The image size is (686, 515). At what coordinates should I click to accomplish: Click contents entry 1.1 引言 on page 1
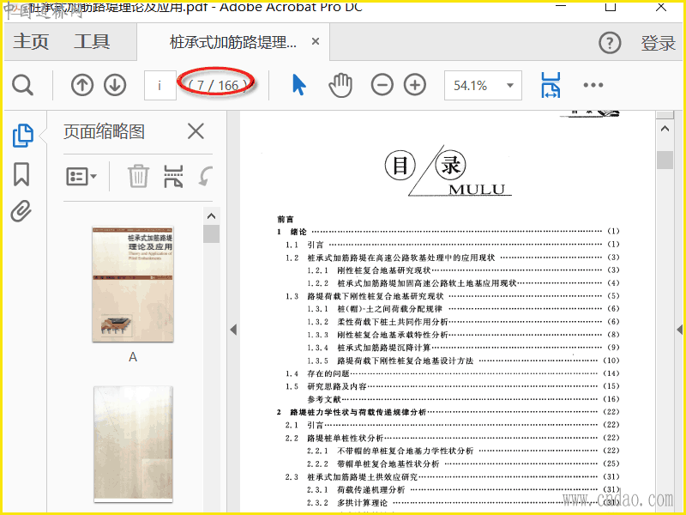(x=453, y=245)
